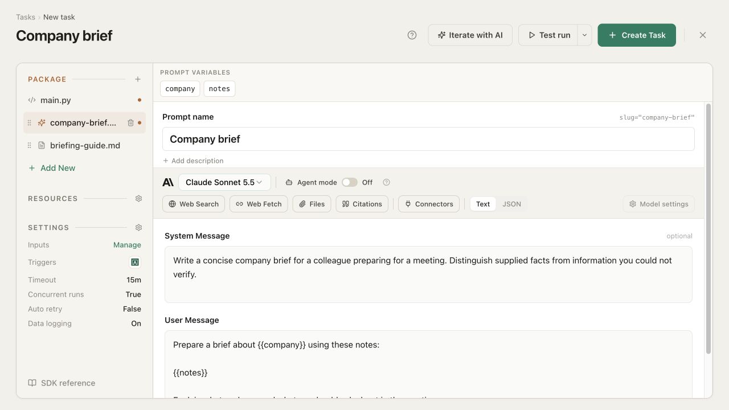The image size is (729, 410).
Task: Enable Web Fetch tool
Action: [x=259, y=204]
